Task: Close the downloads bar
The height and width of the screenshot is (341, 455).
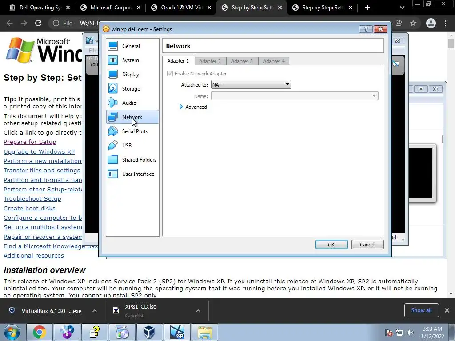Action: tap(447, 310)
